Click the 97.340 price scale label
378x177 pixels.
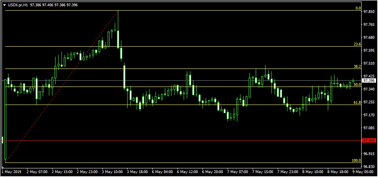tap(369, 89)
